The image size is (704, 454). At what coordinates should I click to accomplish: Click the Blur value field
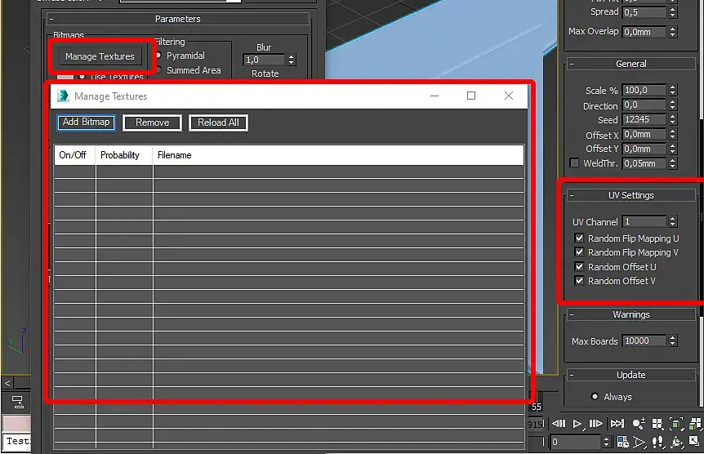point(264,60)
